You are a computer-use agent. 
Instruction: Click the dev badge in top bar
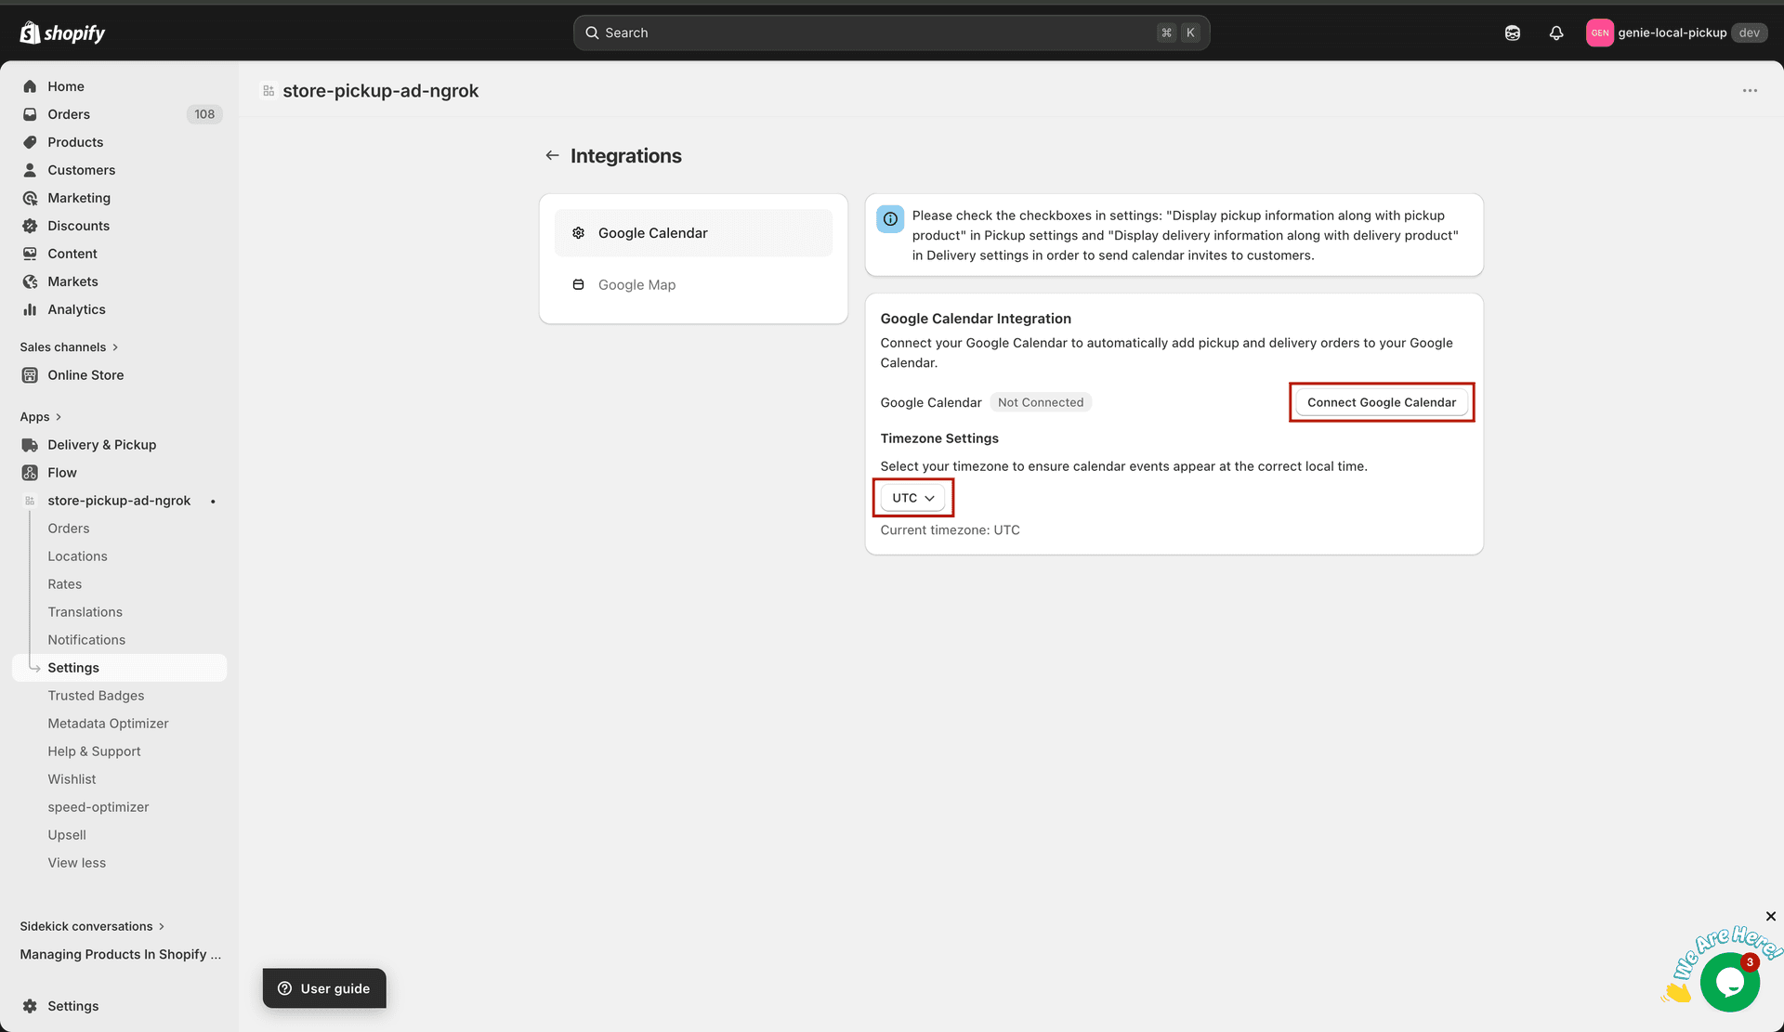click(x=1750, y=33)
